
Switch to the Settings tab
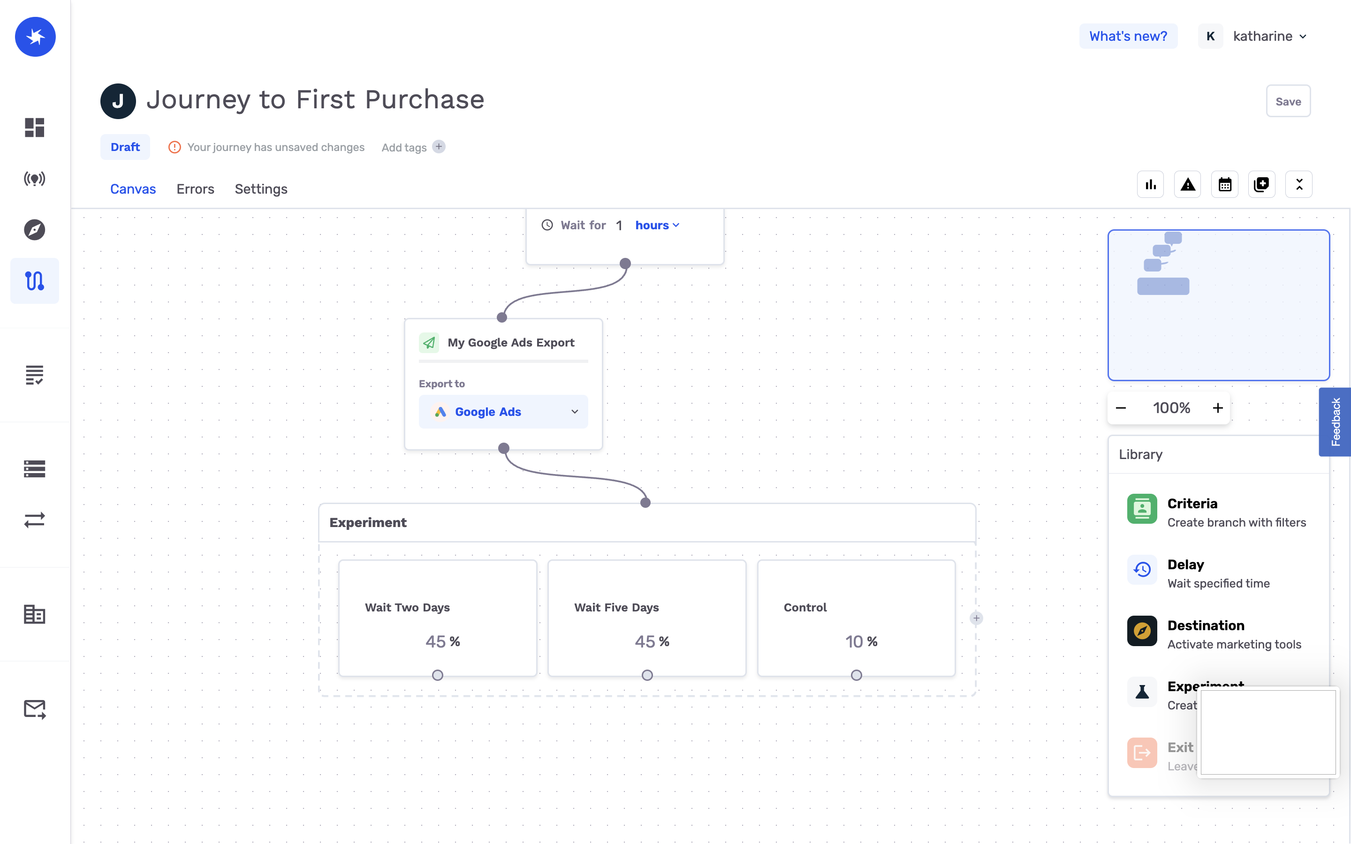coord(261,188)
